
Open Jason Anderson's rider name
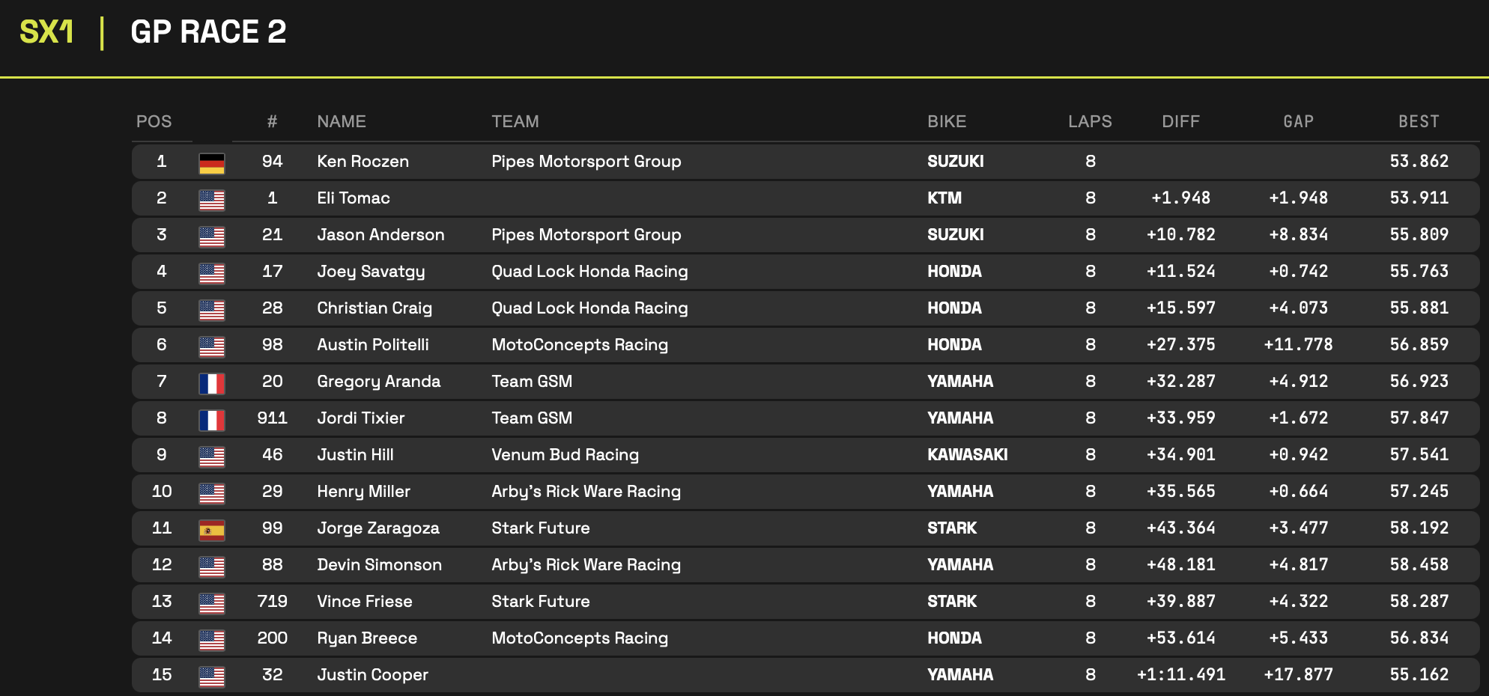tap(380, 234)
